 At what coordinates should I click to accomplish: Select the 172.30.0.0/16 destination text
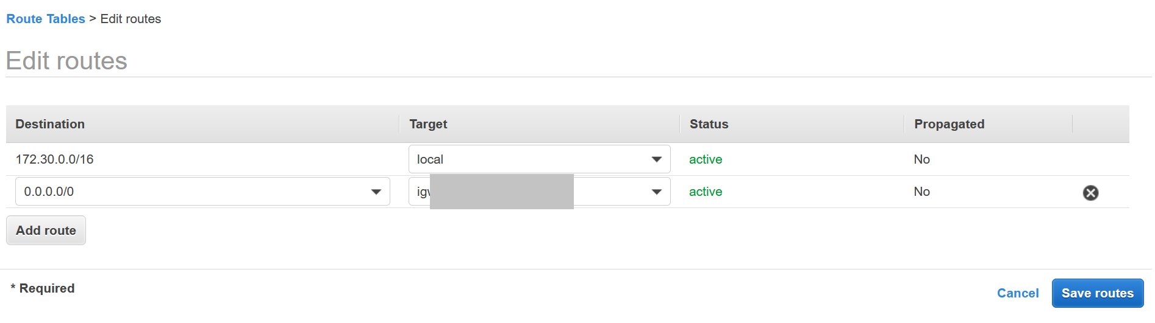click(54, 159)
